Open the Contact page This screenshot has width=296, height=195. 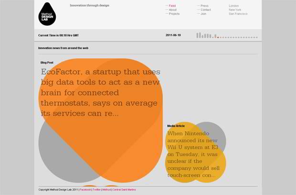205,10
